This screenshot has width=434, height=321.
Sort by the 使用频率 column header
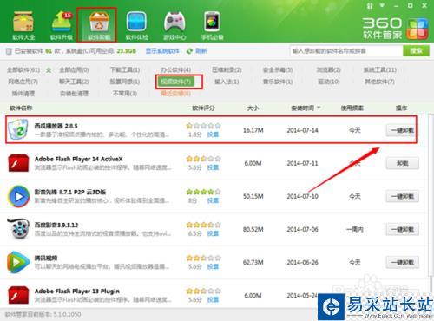(352, 108)
